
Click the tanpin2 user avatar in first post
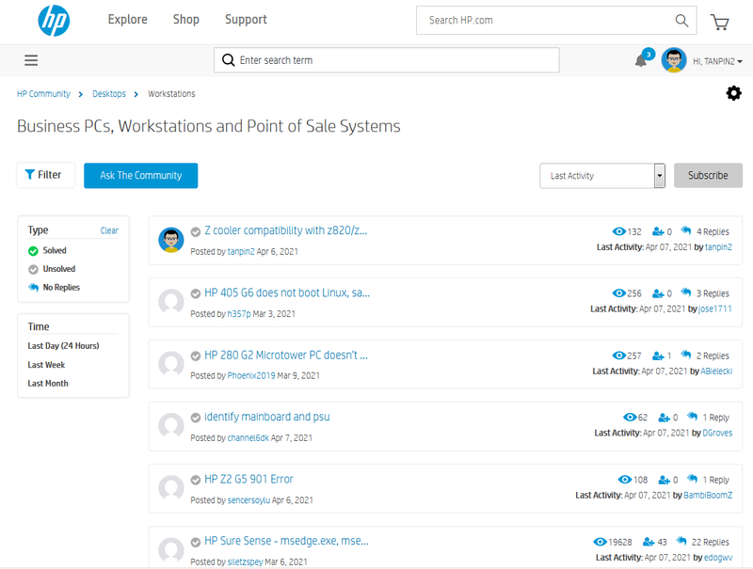coord(171,240)
